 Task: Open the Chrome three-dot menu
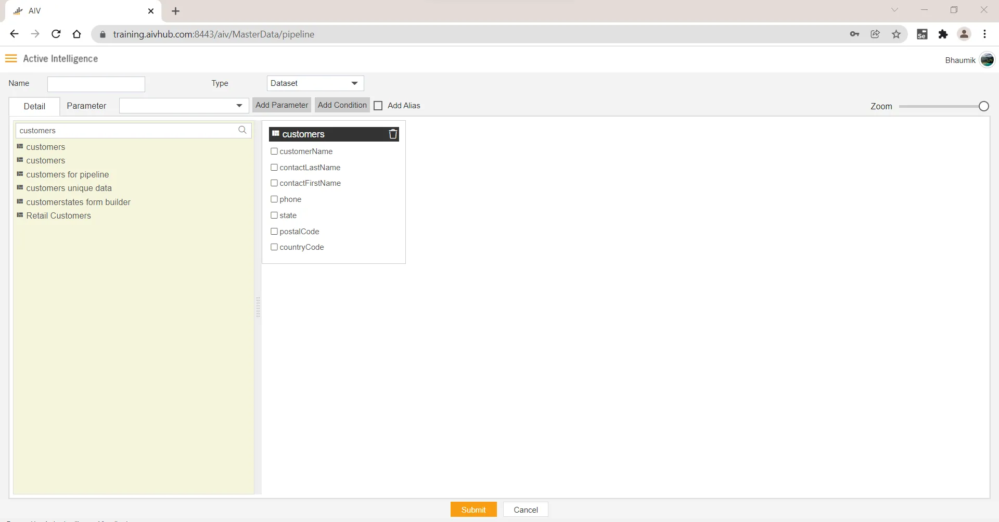pos(984,34)
